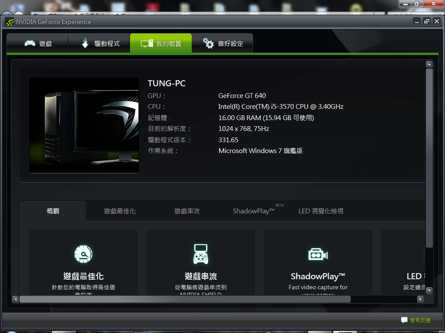The width and height of the screenshot is (445, 333).
Task: Close the background window behind GeForce Experience
Action: pyautogui.click(x=433, y=3)
